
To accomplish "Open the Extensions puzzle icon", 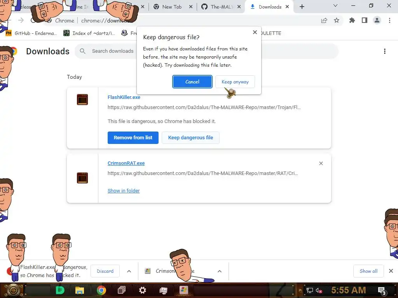I will 352,20.
